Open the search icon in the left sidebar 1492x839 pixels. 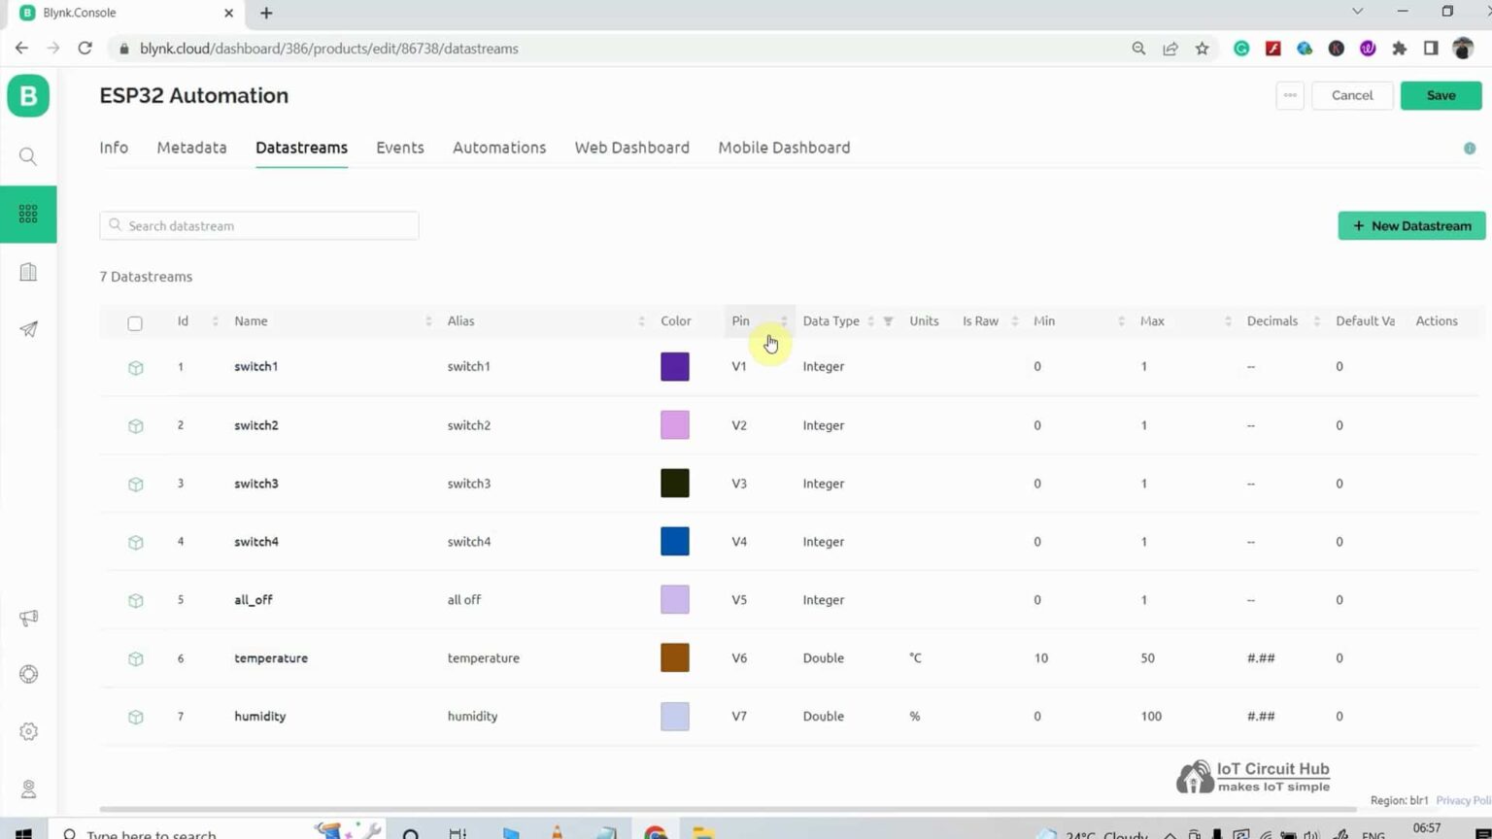pyautogui.click(x=28, y=156)
